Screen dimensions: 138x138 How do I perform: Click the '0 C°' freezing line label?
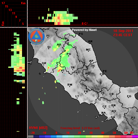(85, 23)
